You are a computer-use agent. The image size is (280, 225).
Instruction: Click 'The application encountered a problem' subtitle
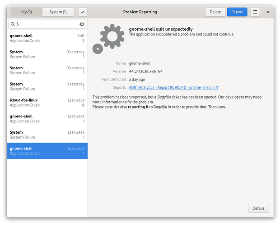[x=182, y=34]
